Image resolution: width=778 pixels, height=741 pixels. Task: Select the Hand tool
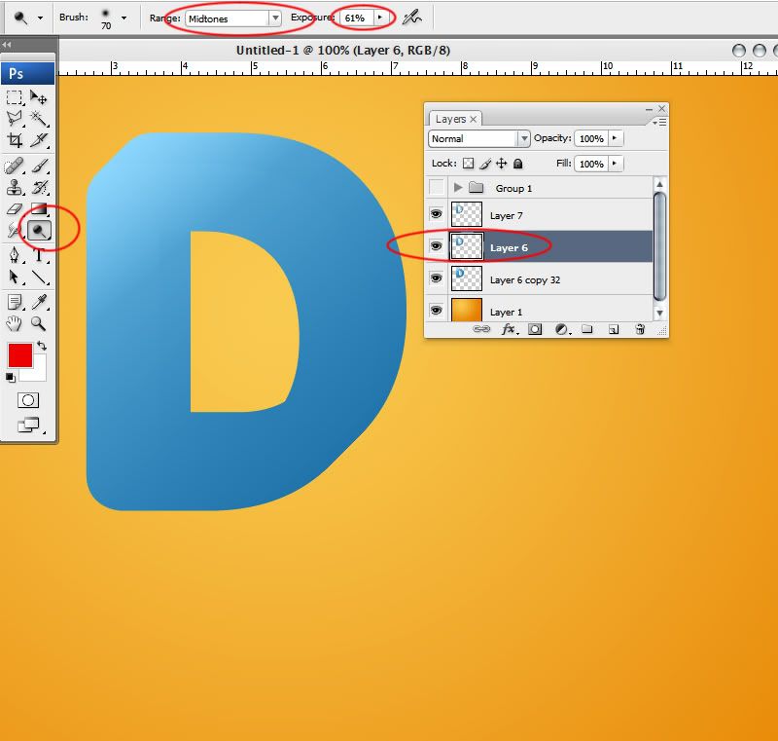(x=15, y=323)
